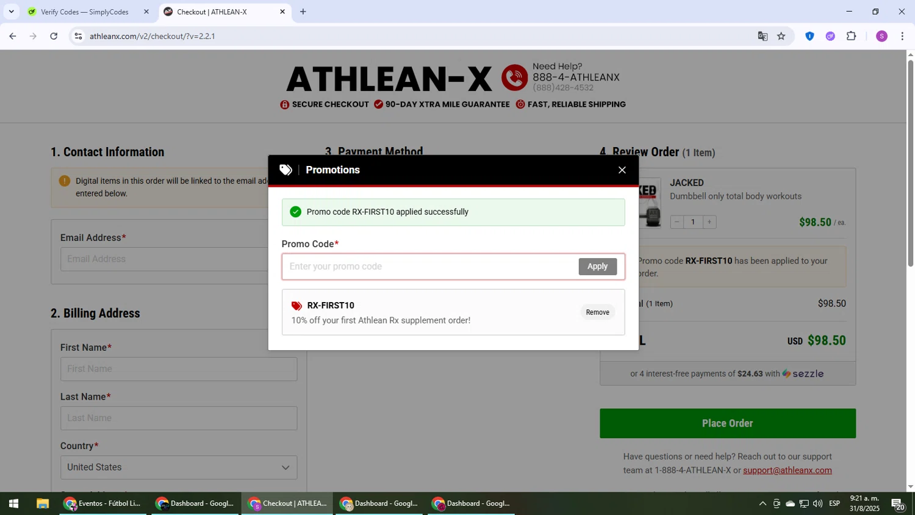Place the order with green button
This screenshot has height=515, width=915.
[728, 423]
